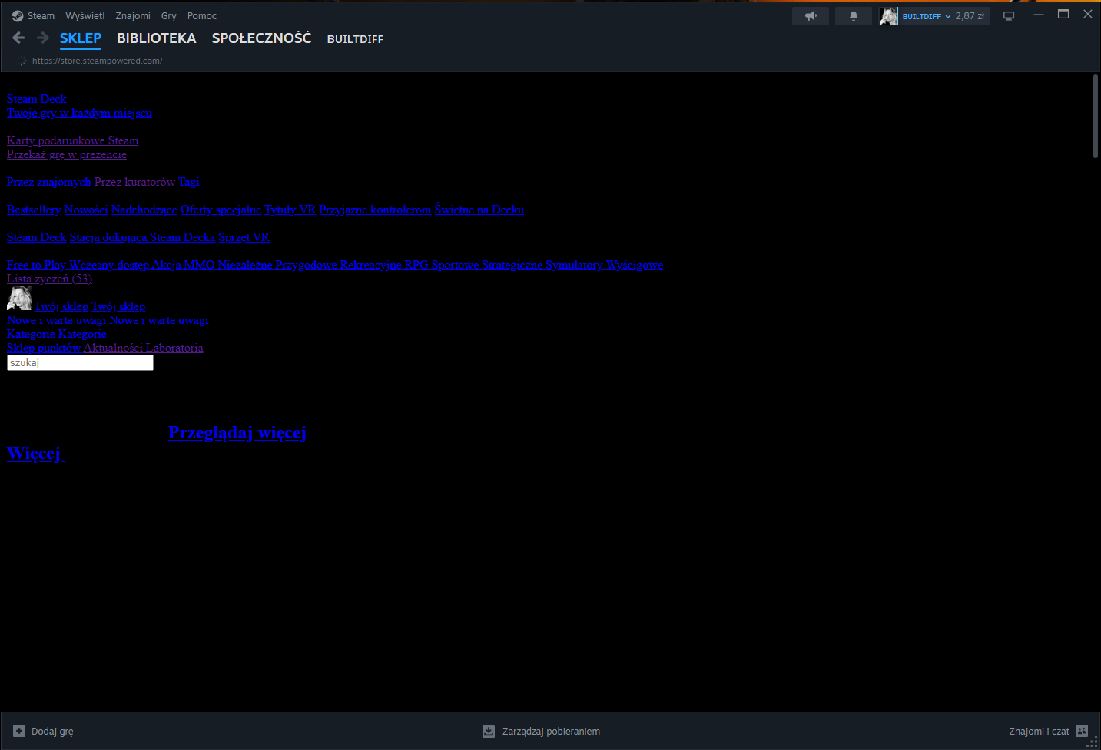This screenshot has width=1101, height=750.
Task: Click the back navigation arrow
Action: click(x=18, y=38)
